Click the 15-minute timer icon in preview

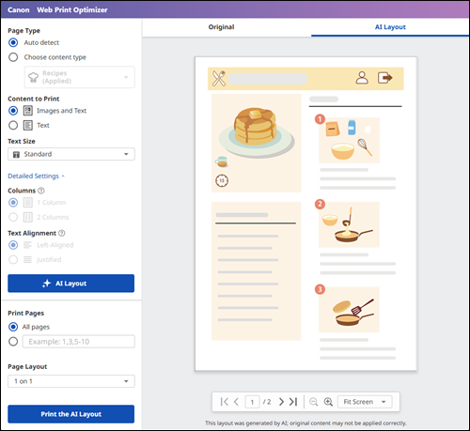(222, 180)
